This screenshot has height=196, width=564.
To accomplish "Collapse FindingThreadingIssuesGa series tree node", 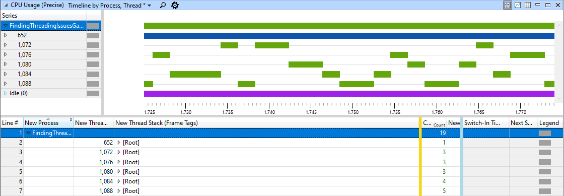I will [x=6, y=26].
